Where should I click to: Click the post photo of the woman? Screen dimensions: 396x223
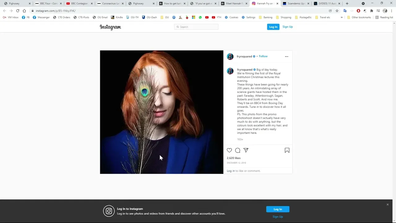click(x=161, y=112)
